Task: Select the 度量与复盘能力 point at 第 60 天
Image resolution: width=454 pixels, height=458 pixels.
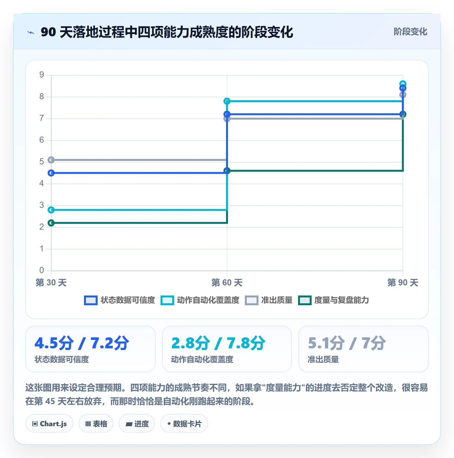Action: 227,171
